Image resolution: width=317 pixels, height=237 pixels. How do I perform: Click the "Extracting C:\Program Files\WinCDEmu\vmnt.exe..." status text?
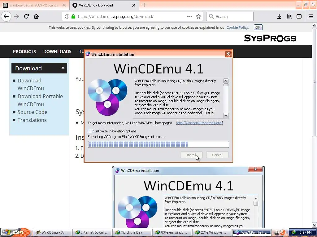click(x=126, y=137)
